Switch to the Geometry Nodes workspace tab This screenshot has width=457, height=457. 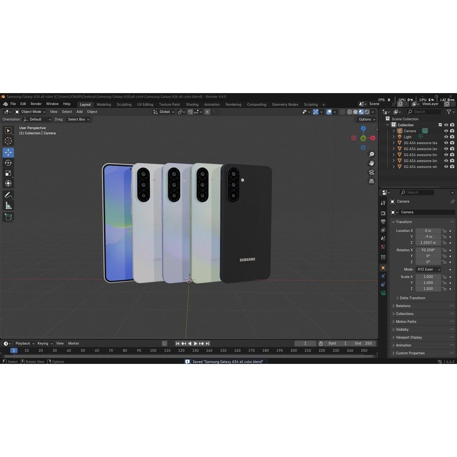[285, 105]
